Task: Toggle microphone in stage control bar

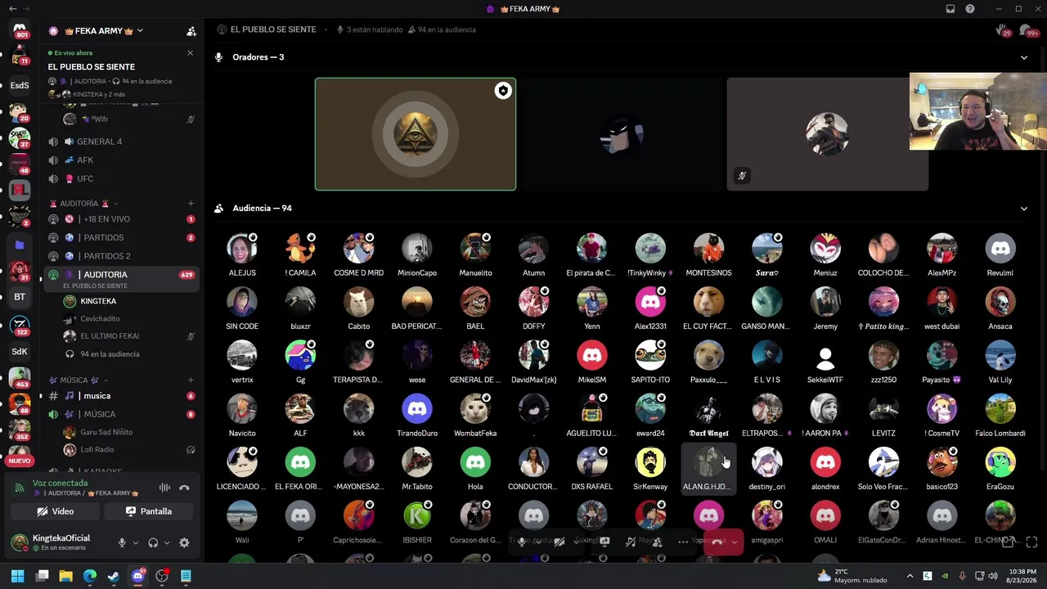Action: click(521, 541)
